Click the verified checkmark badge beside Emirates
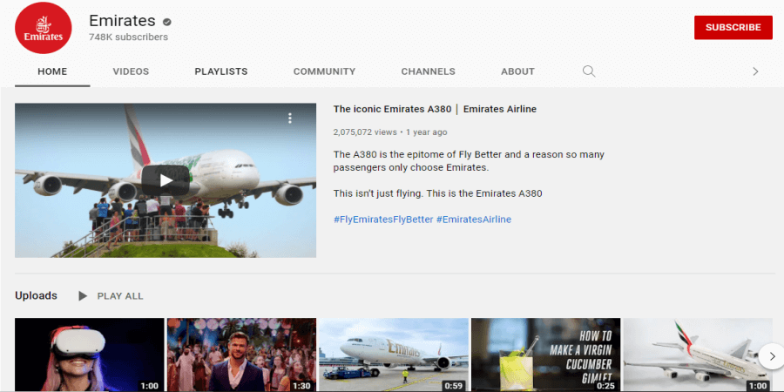Screen dimensions: 784x392 point(167,22)
